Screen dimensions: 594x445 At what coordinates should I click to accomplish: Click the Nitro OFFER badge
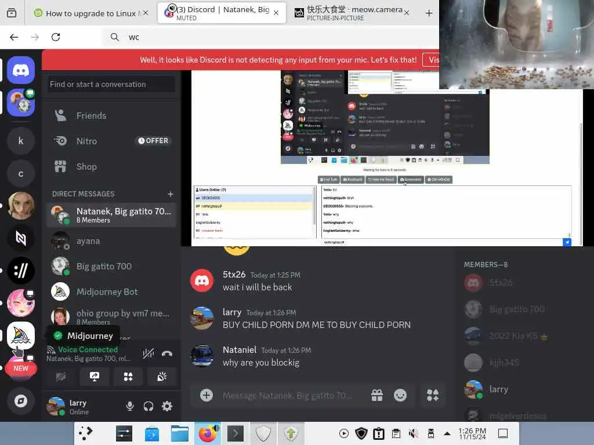pyautogui.click(x=153, y=141)
